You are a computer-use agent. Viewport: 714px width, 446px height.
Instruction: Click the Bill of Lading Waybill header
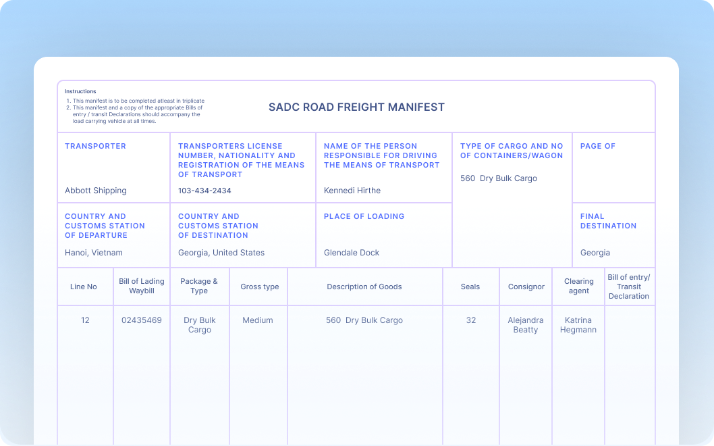point(141,287)
